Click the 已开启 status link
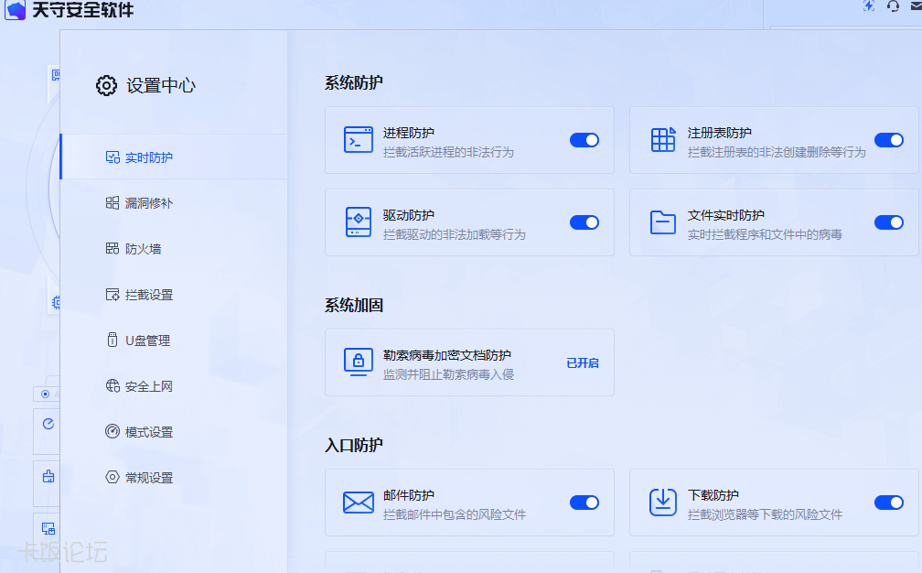Image resolution: width=922 pixels, height=573 pixels. (x=582, y=363)
